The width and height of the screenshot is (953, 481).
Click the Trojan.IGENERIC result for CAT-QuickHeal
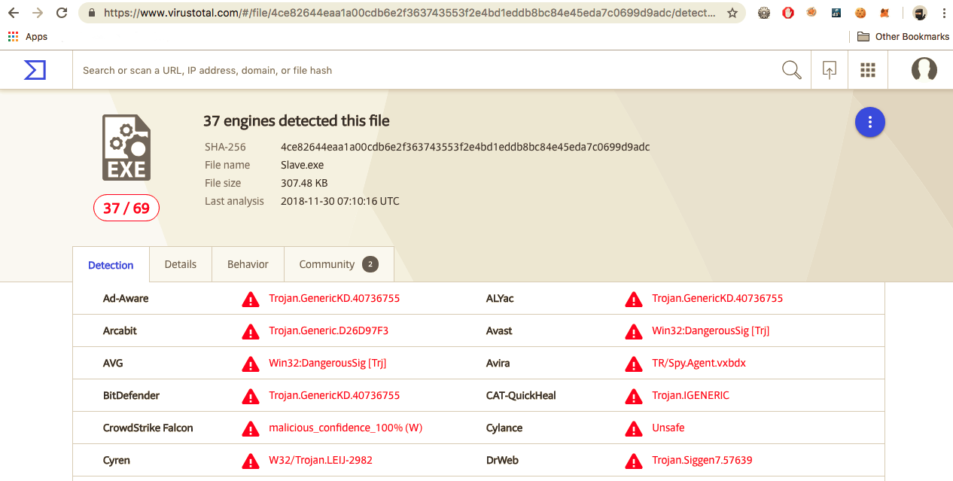(690, 395)
